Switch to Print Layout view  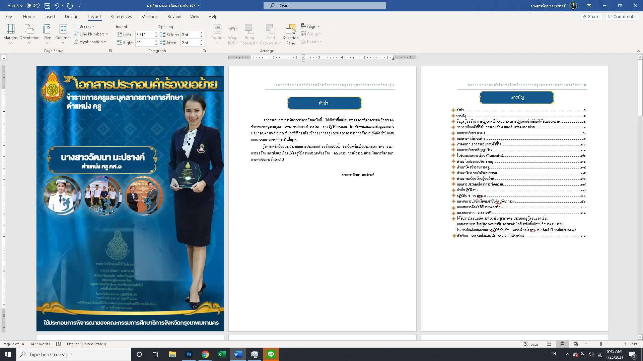(x=562, y=344)
